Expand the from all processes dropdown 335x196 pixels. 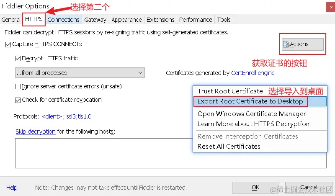click(x=80, y=73)
